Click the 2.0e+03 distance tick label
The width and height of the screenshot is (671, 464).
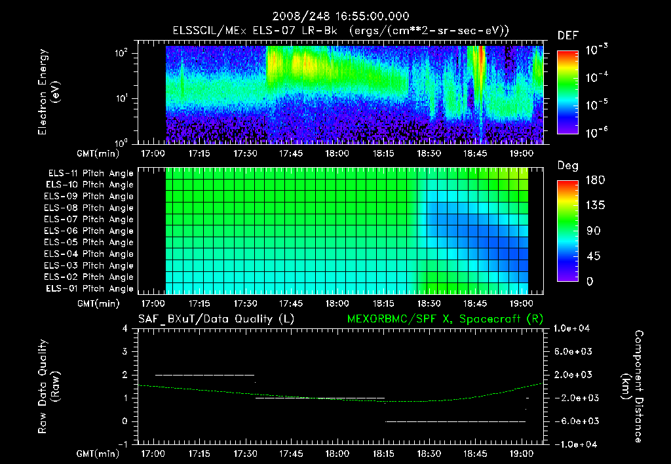pos(573,374)
